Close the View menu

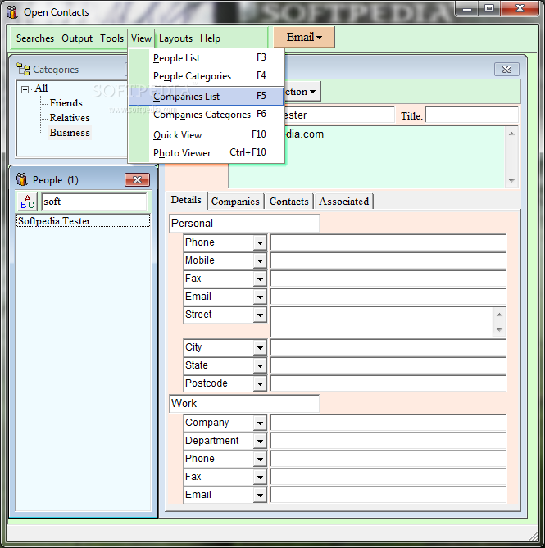[x=141, y=38]
